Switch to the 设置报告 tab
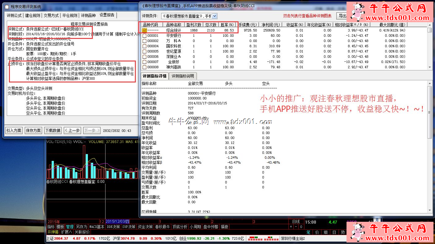The image size is (435, 244). pos(107,15)
